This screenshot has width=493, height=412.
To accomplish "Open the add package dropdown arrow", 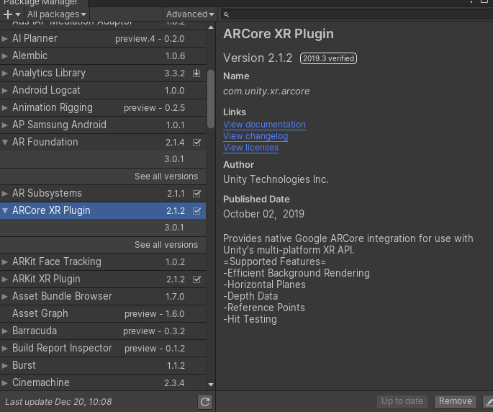I will click(x=18, y=14).
